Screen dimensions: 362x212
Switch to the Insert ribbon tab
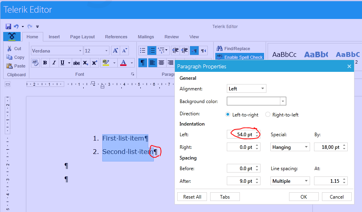[54, 37]
